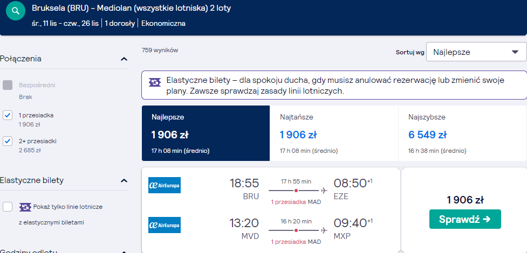527x253 pixels.
Task: Click the airplane icon on BRU–EZE route
Action: (x=324, y=191)
